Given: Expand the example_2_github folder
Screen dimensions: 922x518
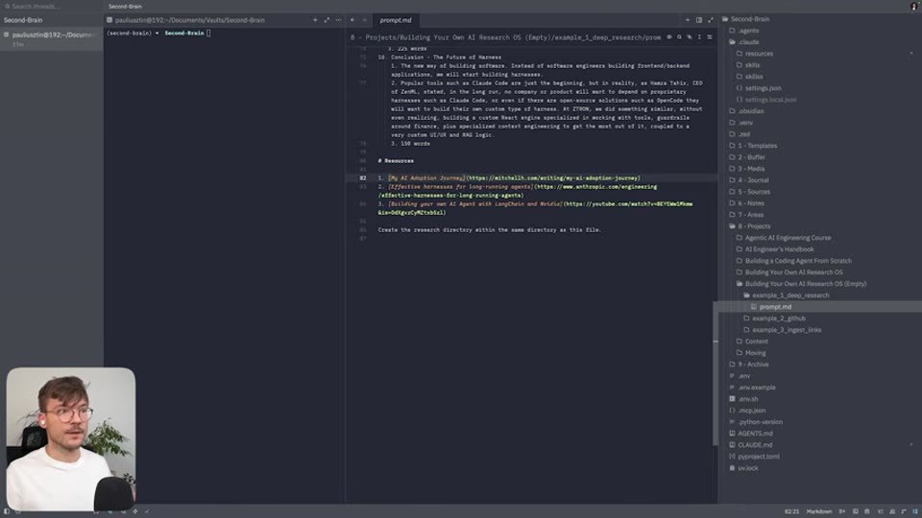Looking at the screenshot, I should click(x=779, y=318).
